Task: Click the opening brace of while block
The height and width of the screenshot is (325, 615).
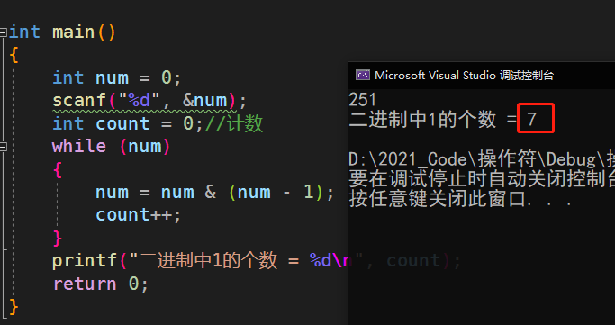Action: click(x=58, y=170)
